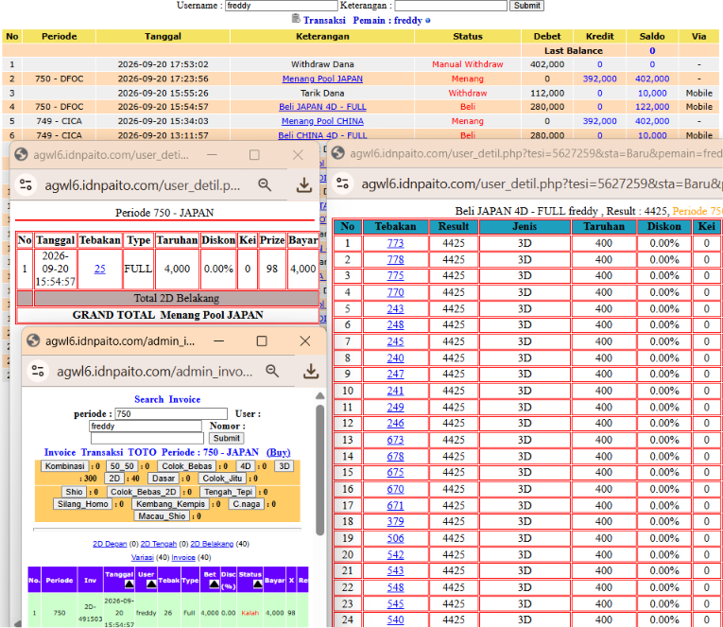Screen dimensions: 723x628
Task: Click the periode input field containing 750
Action: [171, 414]
